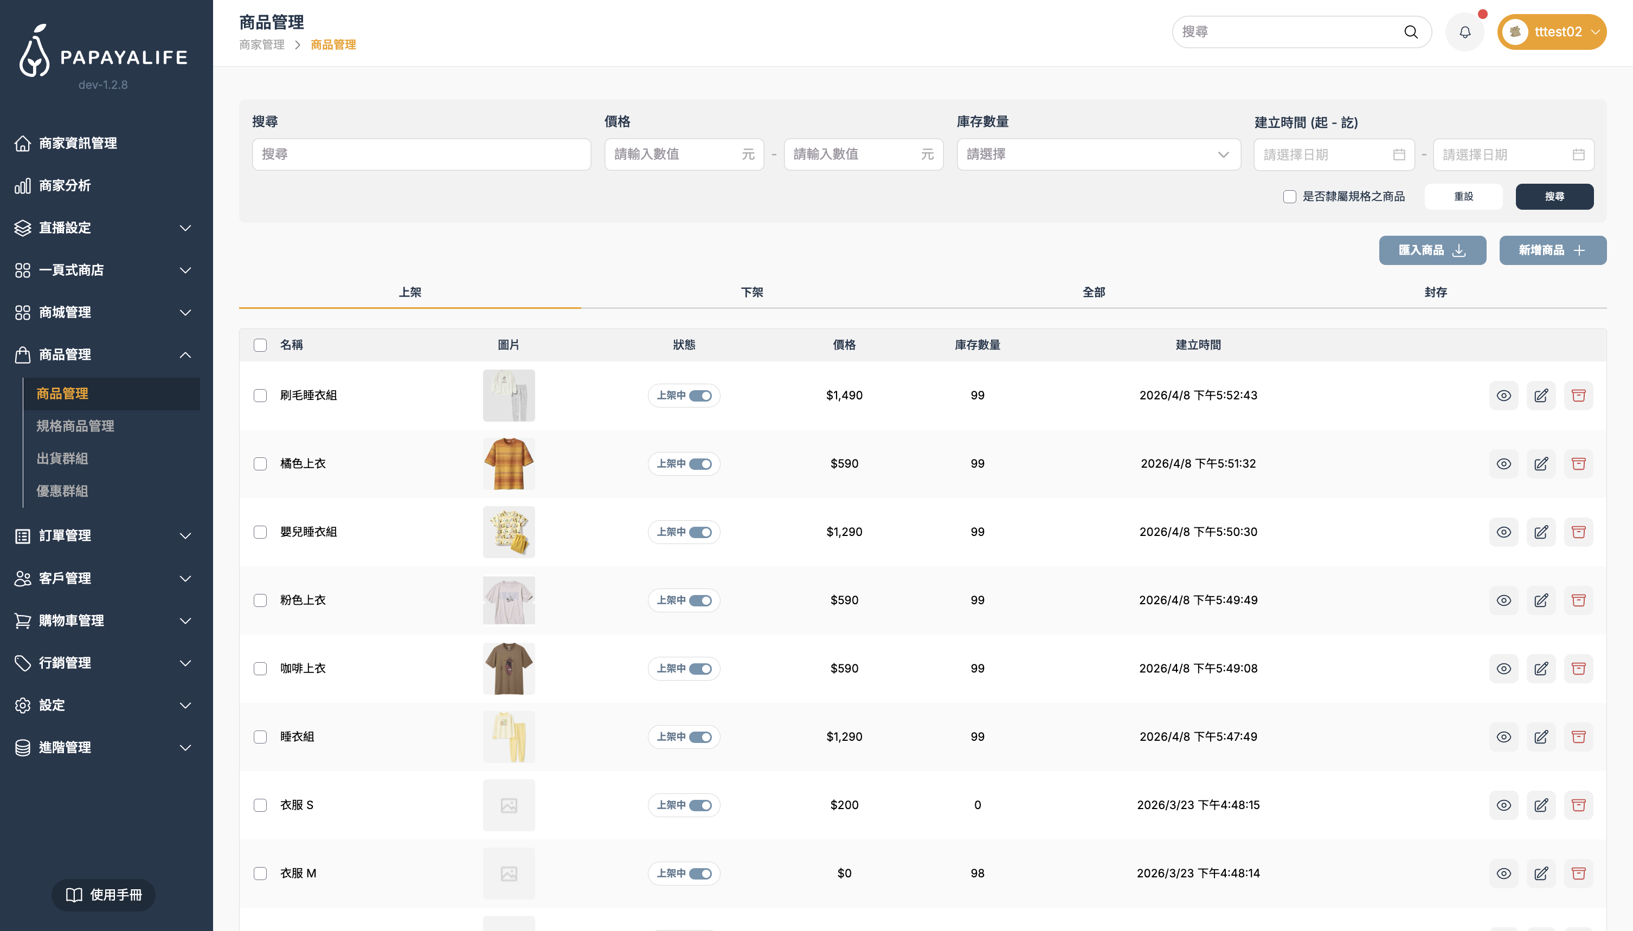Switch to the 下架 tab
Screen dimensions: 1633x931
click(x=751, y=292)
